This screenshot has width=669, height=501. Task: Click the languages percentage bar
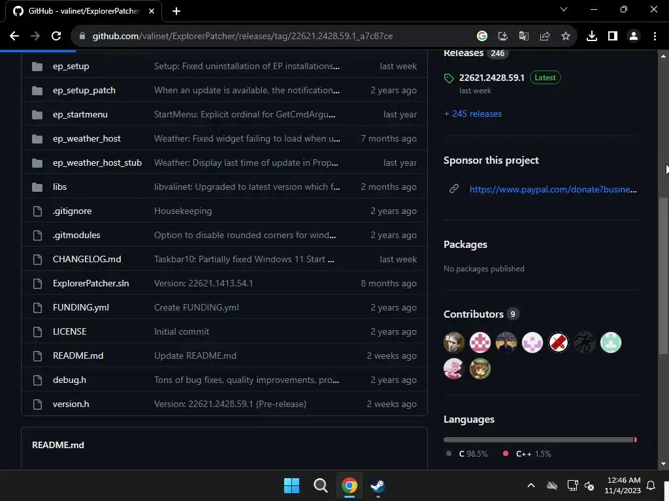540,440
